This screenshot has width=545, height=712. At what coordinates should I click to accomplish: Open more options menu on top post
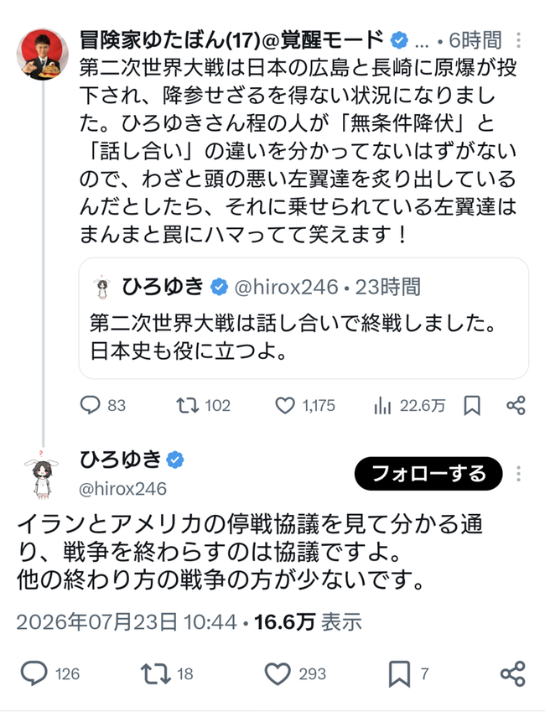click(518, 40)
